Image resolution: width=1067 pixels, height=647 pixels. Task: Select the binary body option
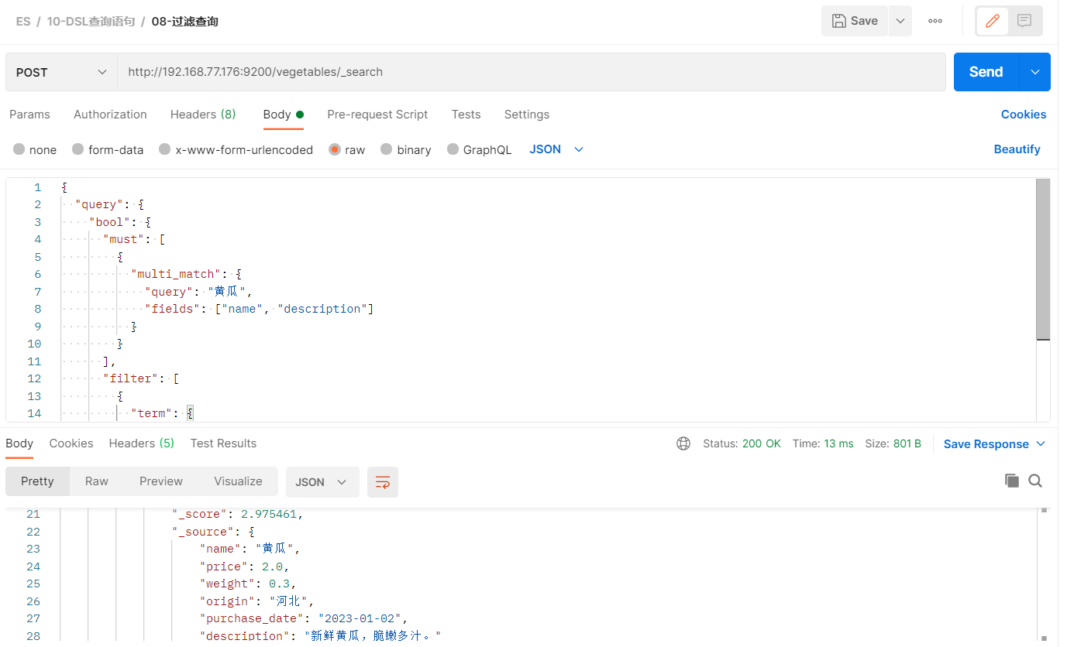coord(406,149)
